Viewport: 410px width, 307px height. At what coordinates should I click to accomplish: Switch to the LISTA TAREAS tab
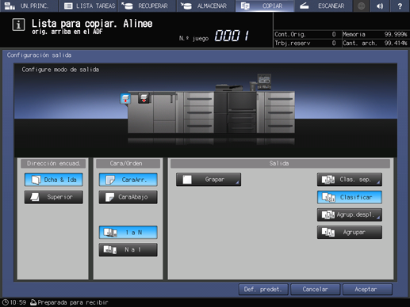coord(88,6)
